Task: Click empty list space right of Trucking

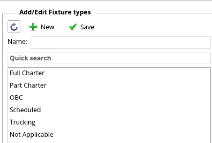Action: 121,122
